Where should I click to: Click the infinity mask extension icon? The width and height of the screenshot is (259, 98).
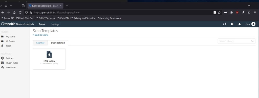point(225,13)
